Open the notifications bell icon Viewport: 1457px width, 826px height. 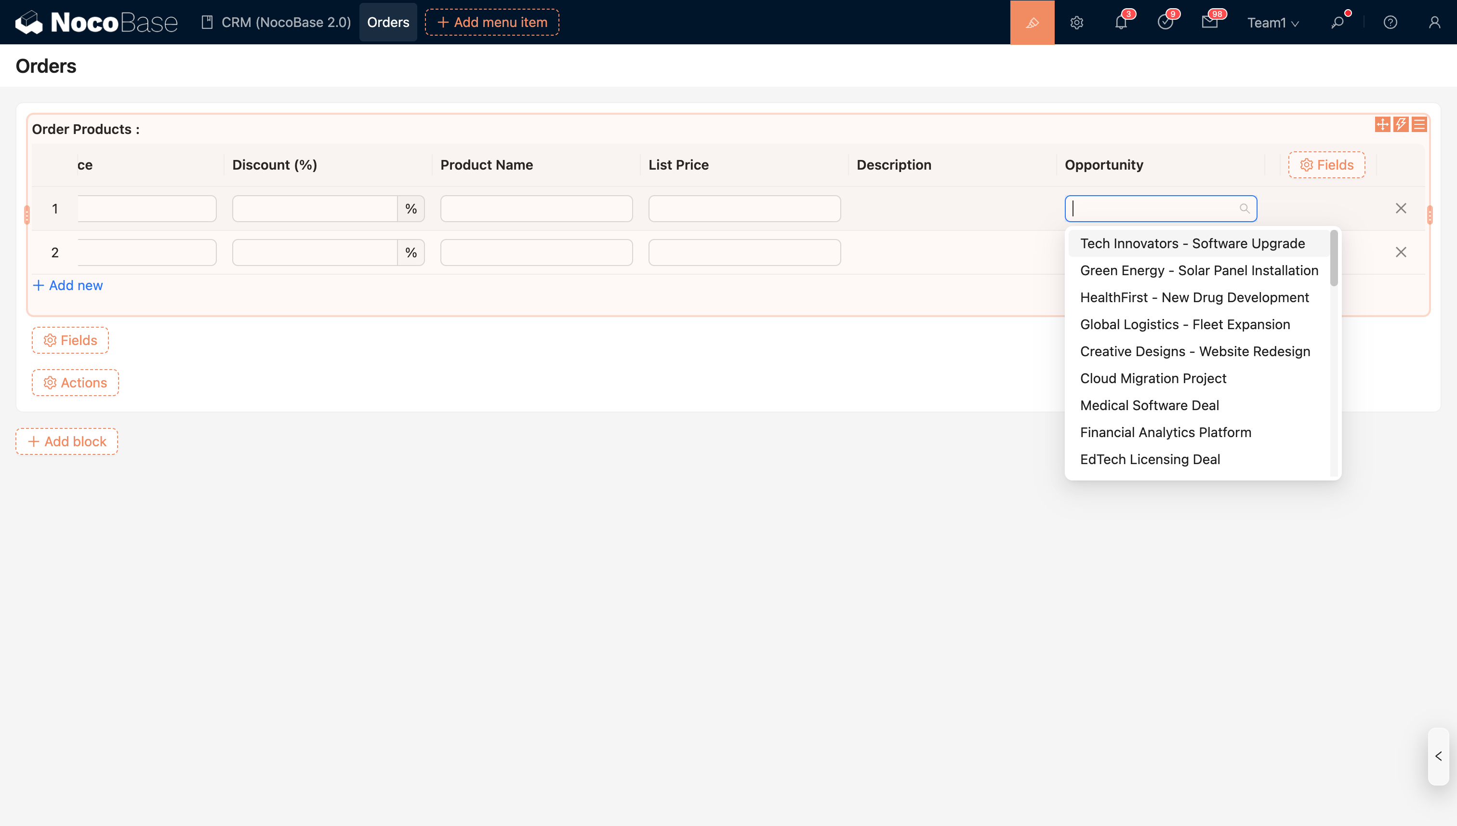click(1121, 22)
